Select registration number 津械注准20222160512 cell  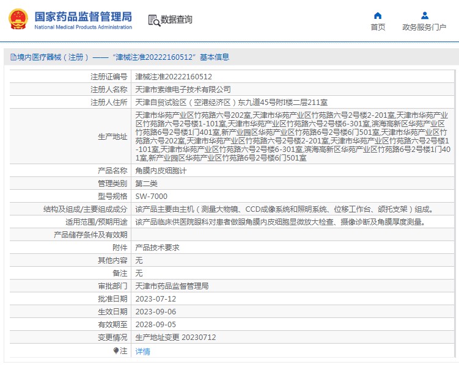174,77
